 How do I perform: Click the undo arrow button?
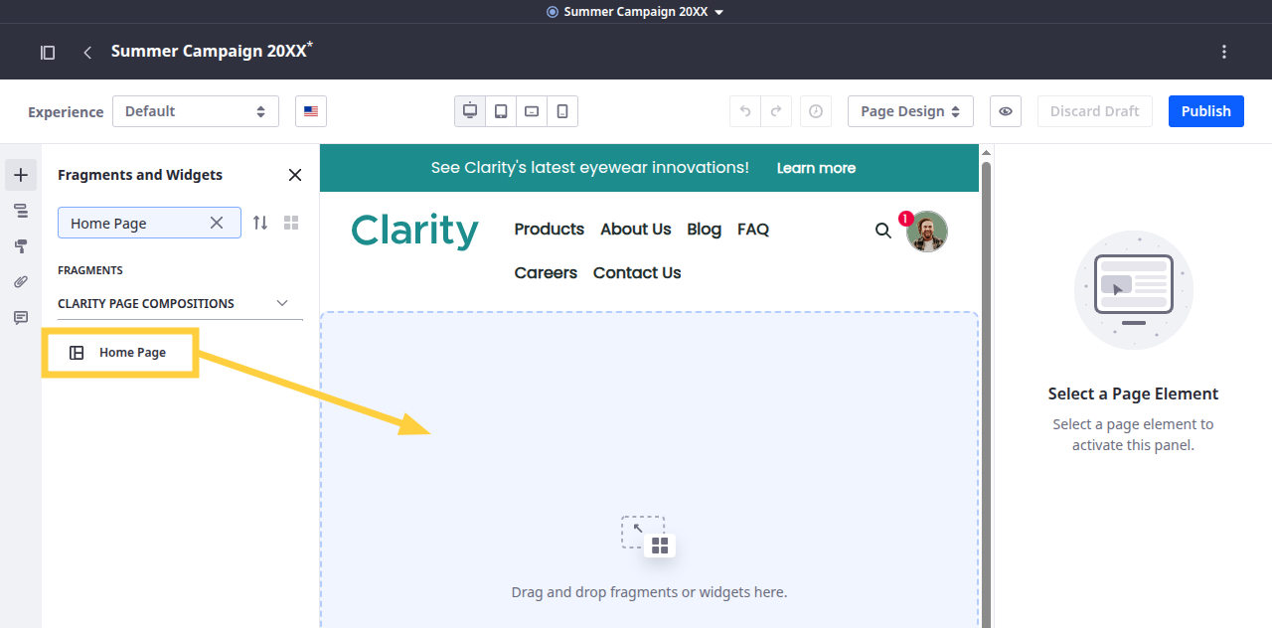click(745, 111)
